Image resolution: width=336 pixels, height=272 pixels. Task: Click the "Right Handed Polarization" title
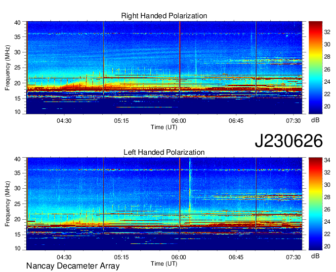click(x=164, y=16)
